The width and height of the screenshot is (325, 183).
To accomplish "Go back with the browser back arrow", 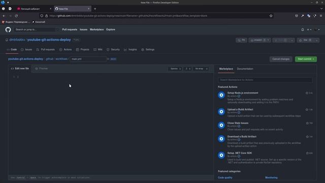I will (4, 16).
